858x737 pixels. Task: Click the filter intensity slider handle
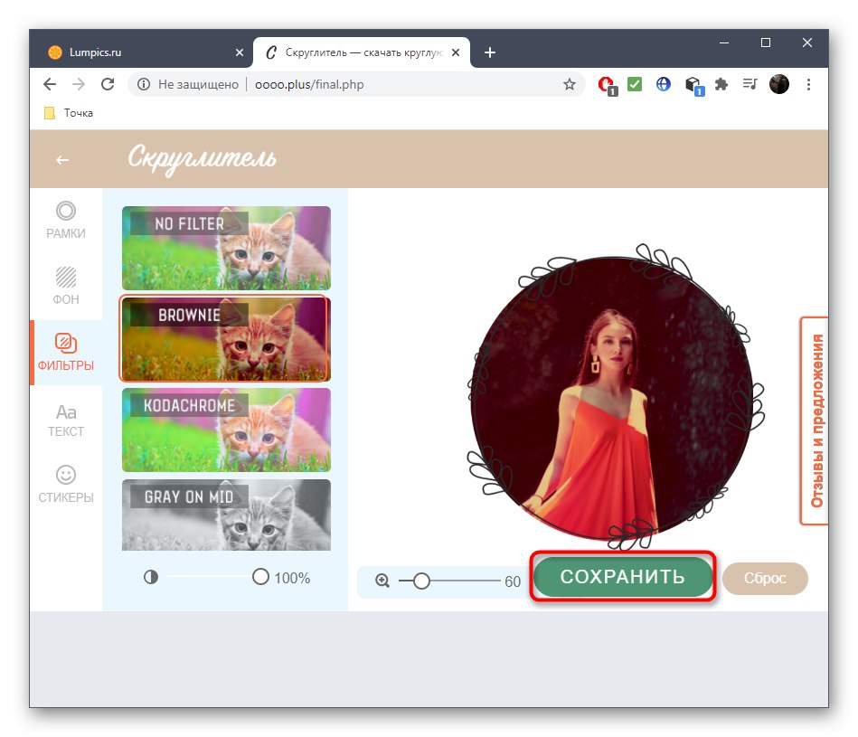point(260,577)
